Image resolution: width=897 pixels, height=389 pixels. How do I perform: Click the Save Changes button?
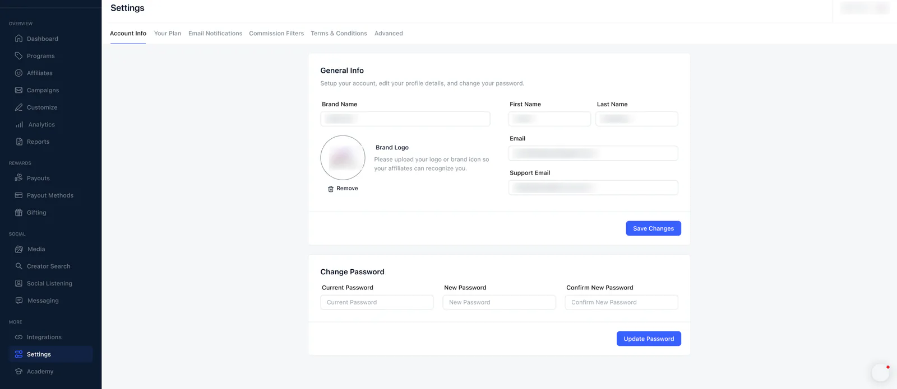[653, 228]
